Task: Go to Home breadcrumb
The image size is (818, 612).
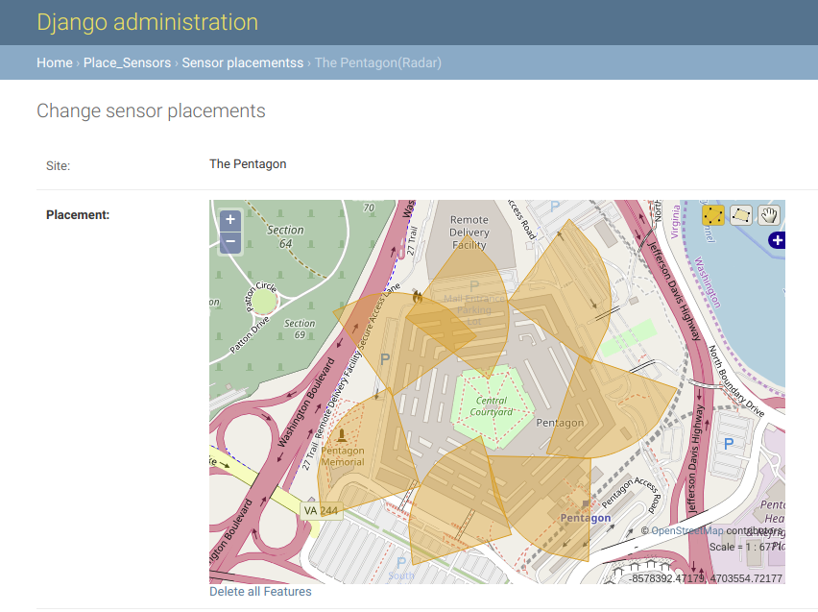Action: click(55, 62)
